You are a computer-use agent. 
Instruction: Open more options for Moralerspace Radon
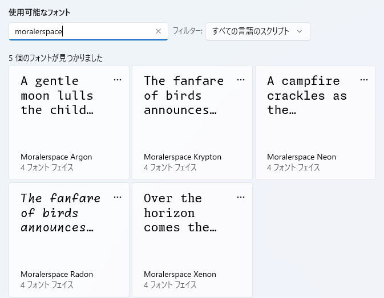tap(118, 197)
